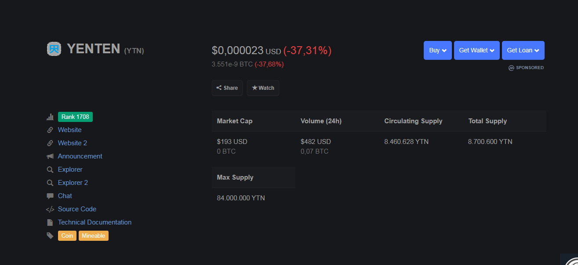This screenshot has width=578, height=265.
Task: Open the Sponsored label link
Action: click(526, 68)
